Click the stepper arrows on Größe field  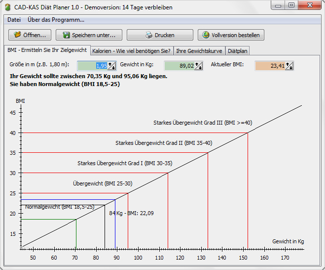pos(112,66)
